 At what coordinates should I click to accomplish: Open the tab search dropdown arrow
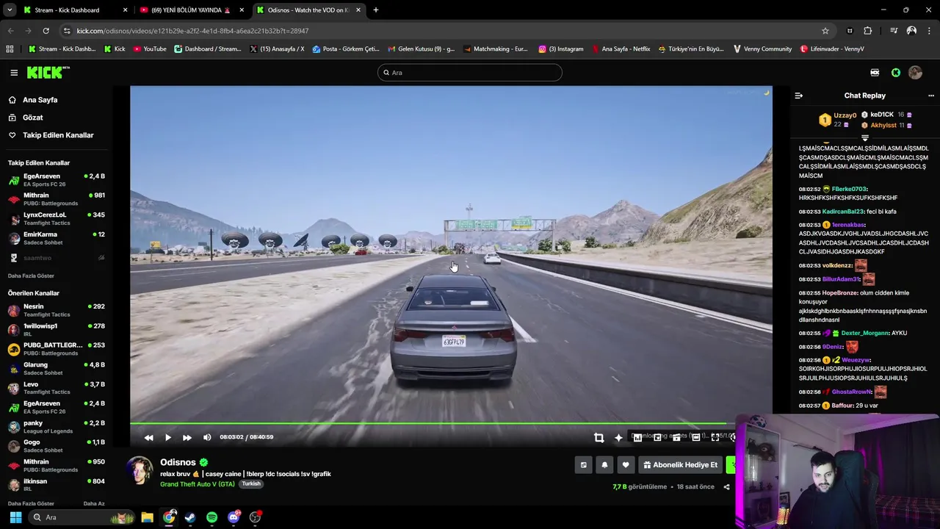tap(10, 10)
